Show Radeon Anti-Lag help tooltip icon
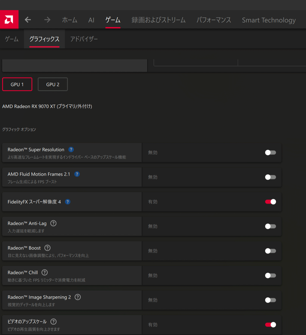This screenshot has width=306, height=335. [x=53, y=223]
